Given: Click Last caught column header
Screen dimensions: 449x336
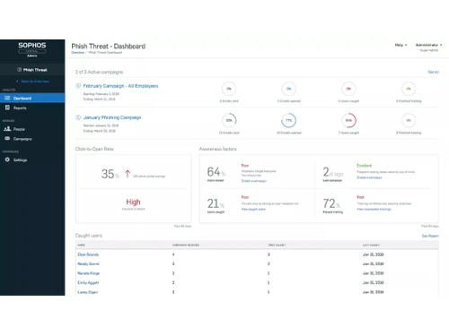Looking at the screenshot, I should tap(371, 246).
